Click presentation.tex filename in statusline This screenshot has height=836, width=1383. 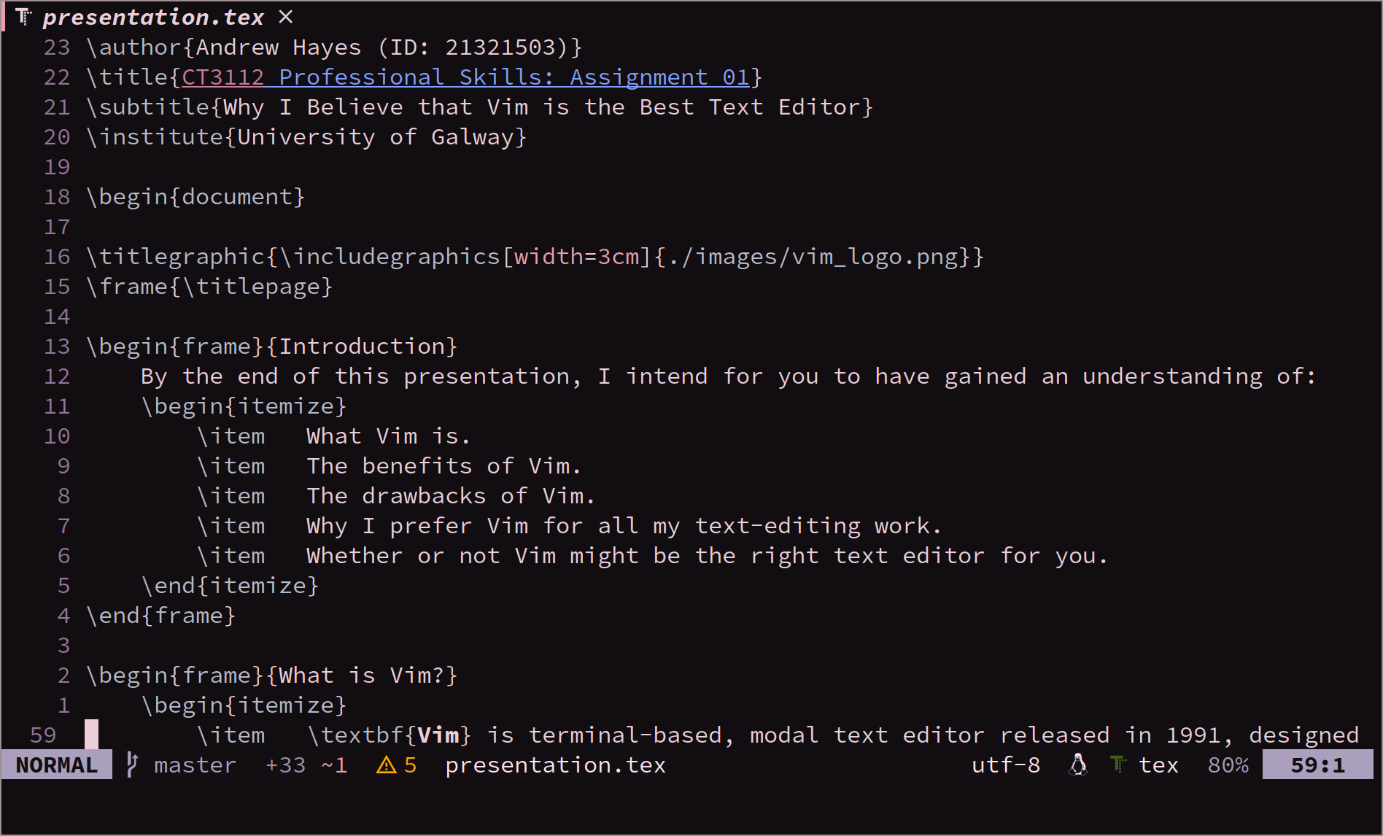pyautogui.click(x=555, y=765)
